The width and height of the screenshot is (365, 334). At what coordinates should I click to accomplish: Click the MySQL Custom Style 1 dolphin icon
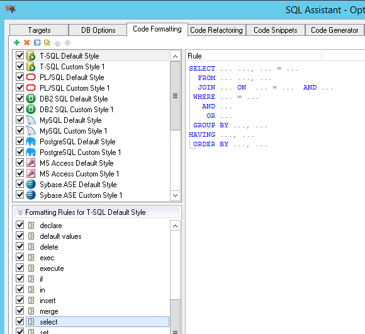[31, 130]
